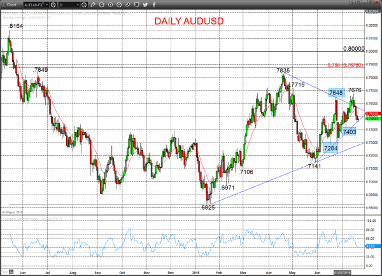Viewport: 382px width, 276px height.
Task: Click the DAILY AUDUSD title text
Action: tap(189, 21)
